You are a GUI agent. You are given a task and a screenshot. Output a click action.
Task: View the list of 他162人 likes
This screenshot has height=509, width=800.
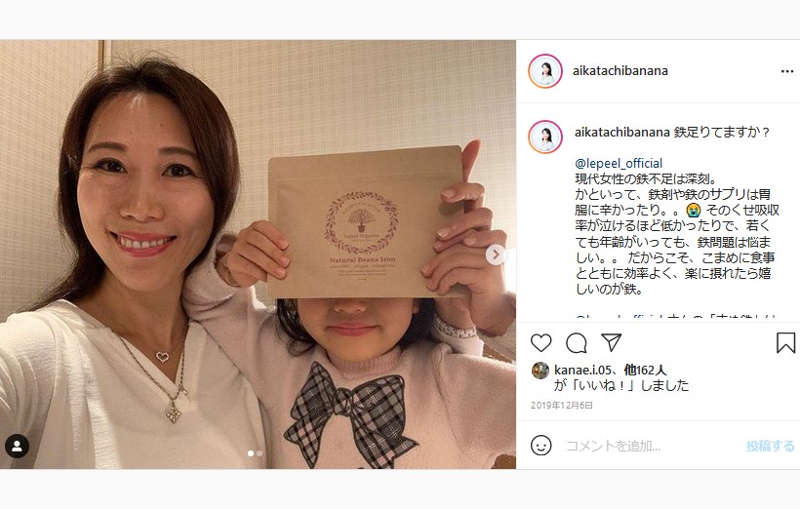pyautogui.click(x=645, y=370)
